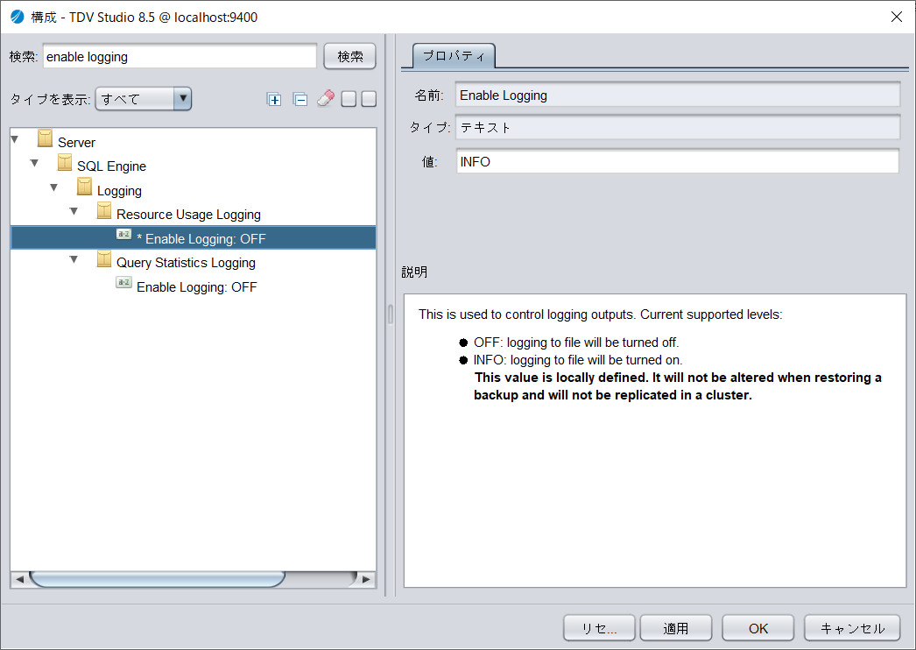Collapse the Server tree node arrow
Viewport: 916px width, 650px height.
click(x=15, y=139)
